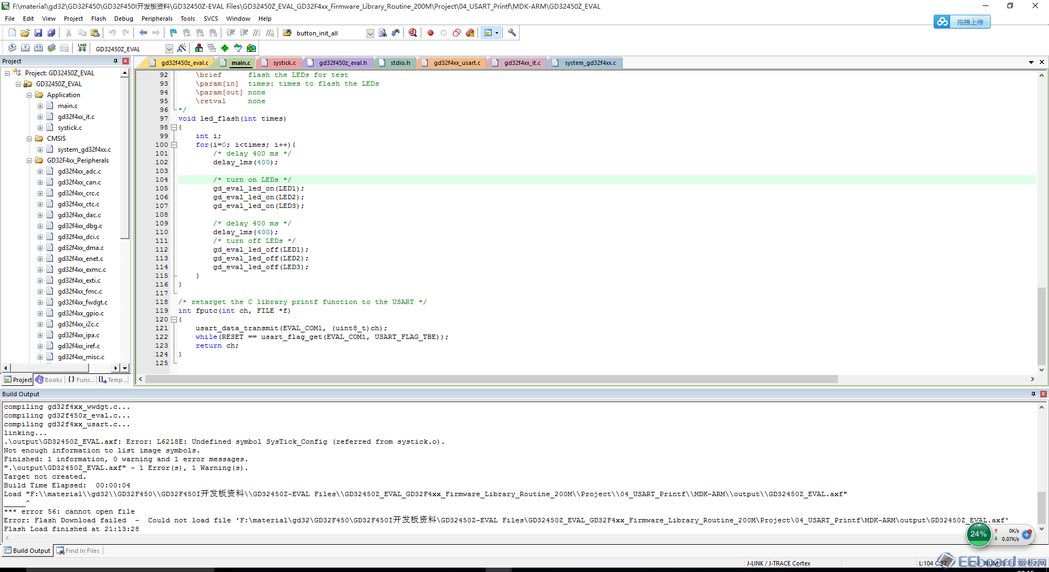1049x572 pixels.
Task: Close the Project panel with its X
Action: (x=125, y=61)
